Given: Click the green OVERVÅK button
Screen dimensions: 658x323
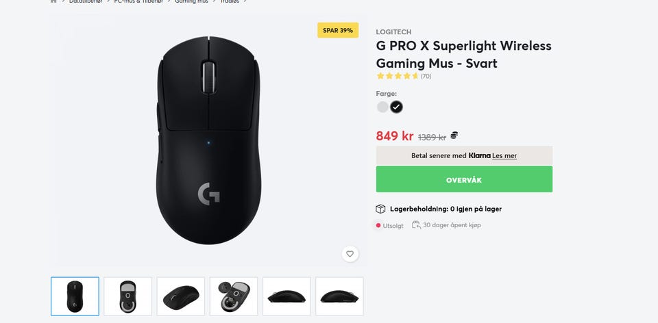Looking at the screenshot, I should 464,179.
